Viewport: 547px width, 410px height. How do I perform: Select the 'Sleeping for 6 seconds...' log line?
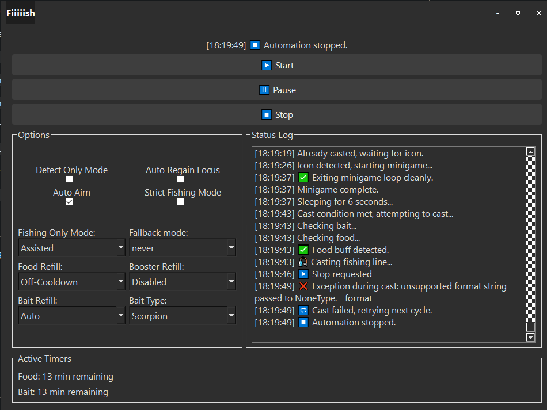pos(324,202)
